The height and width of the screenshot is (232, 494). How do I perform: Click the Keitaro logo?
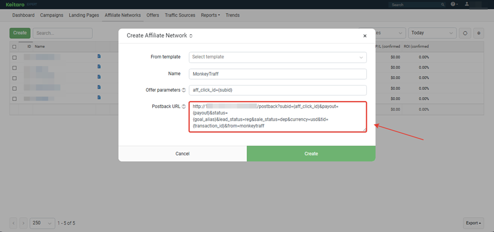click(x=16, y=4)
